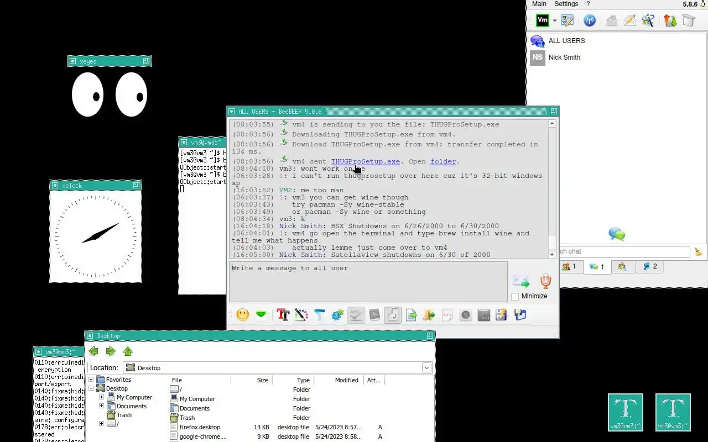Expand the Favorites tree node
708x442 pixels.
(x=91, y=380)
